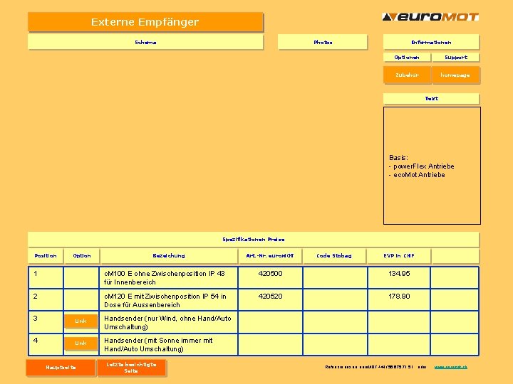Click position number 2 cell
This screenshot has height=384, width=513.
[x=46, y=300]
